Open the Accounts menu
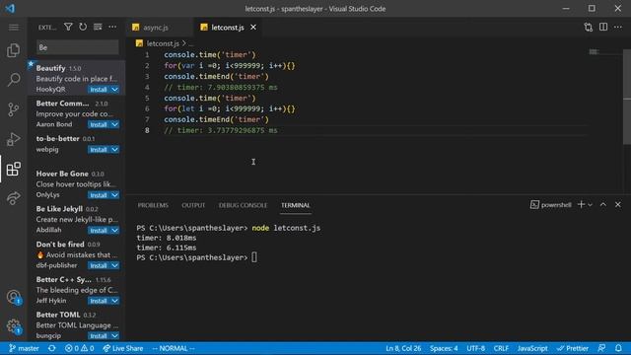Image resolution: width=631 pixels, height=355 pixels. pos(13,298)
